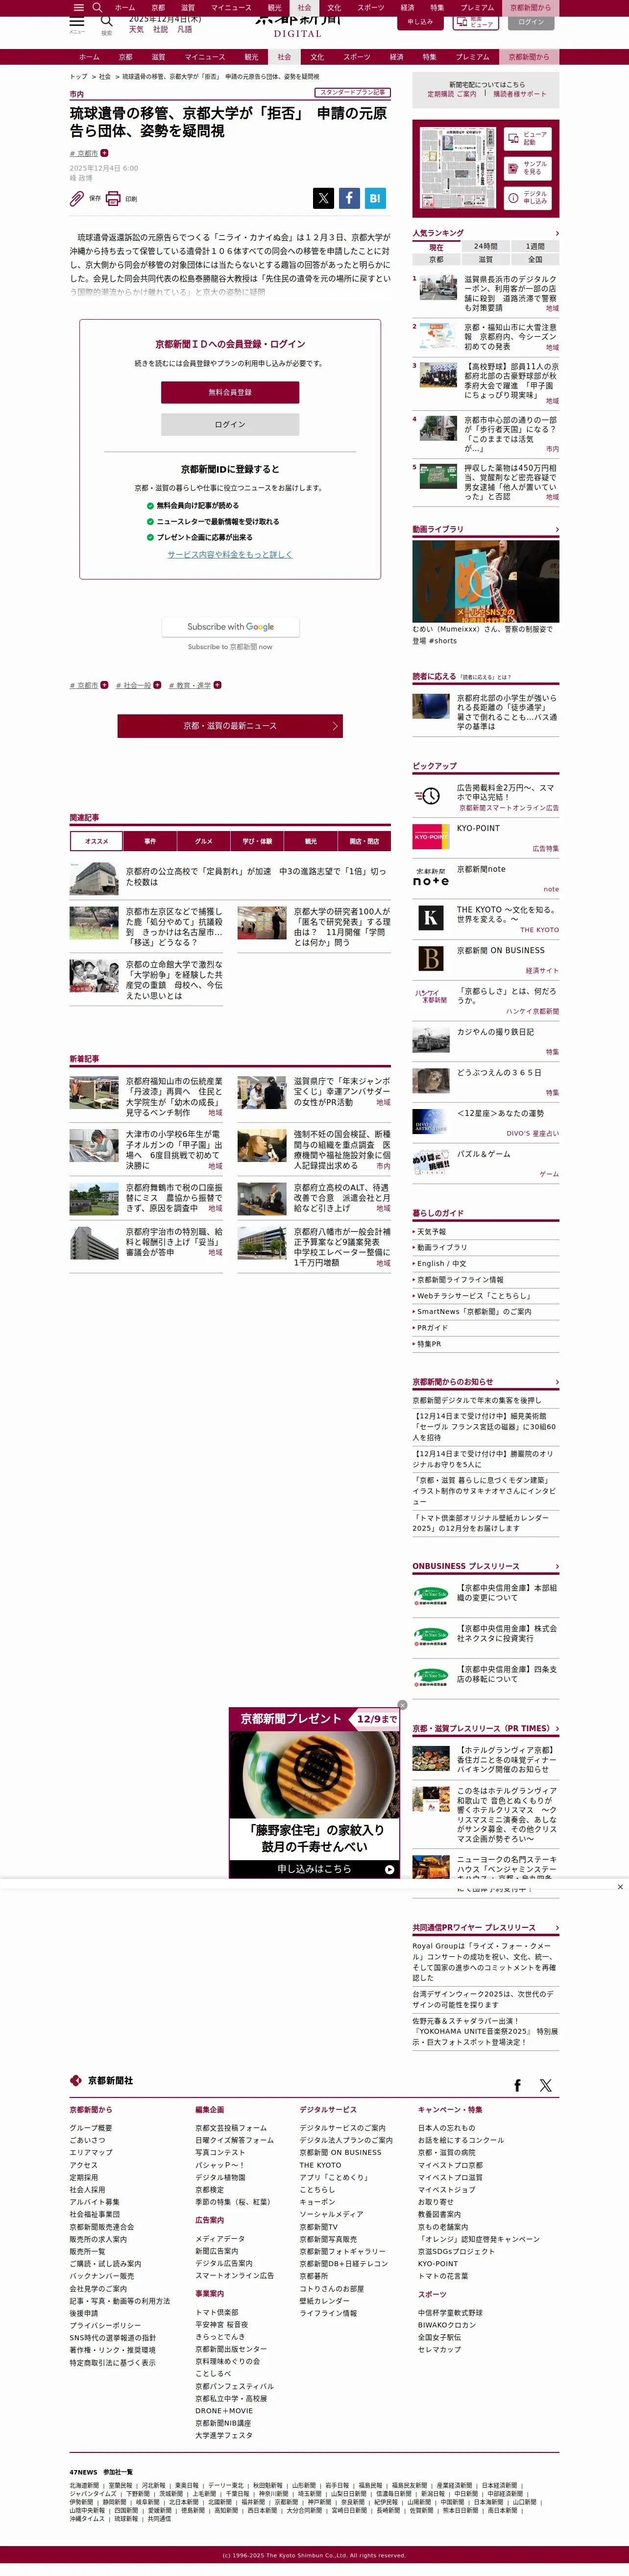Open サービス内容や料金をもっと詳しく link
Screen dimensions: 629x2576
[230, 554]
